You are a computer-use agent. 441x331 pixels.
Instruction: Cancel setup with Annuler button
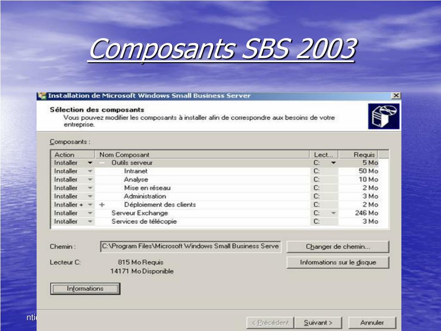click(372, 322)
